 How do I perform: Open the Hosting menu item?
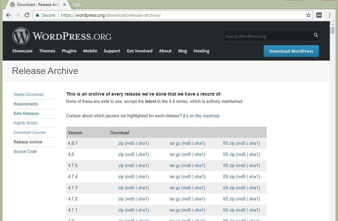tap(201, 51)
